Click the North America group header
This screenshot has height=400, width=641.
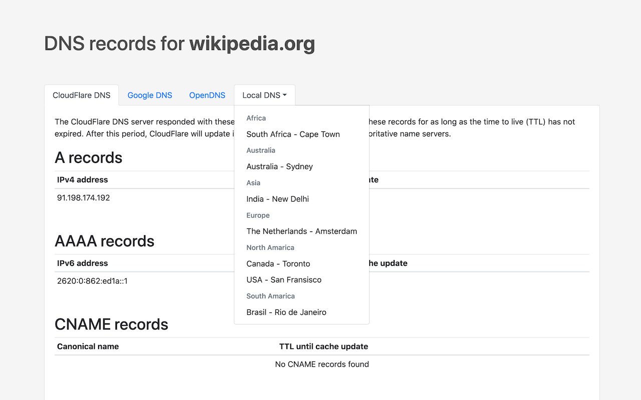click(x=270, y=247)
